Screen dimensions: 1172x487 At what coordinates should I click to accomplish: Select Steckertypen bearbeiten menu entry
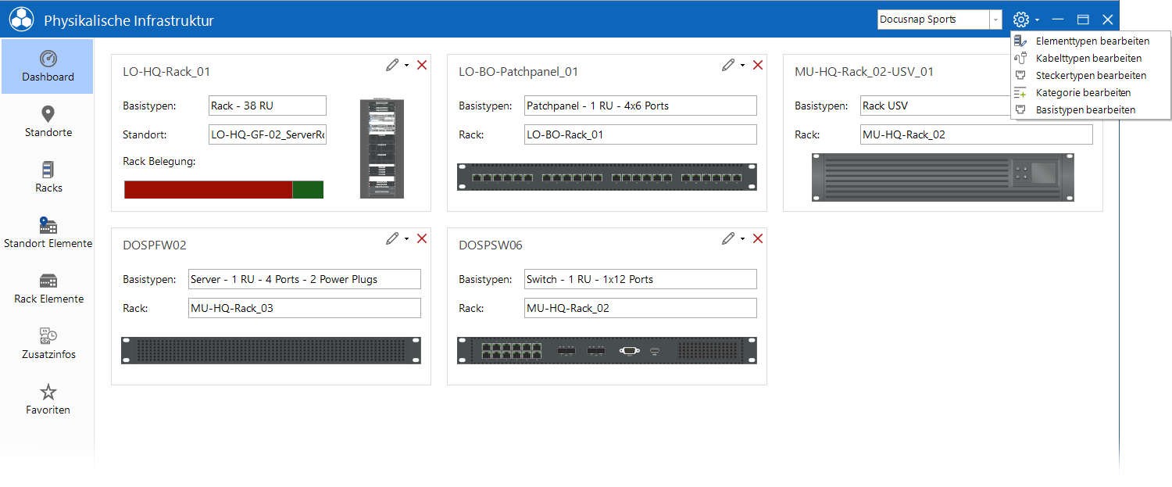coord(1091,76)
